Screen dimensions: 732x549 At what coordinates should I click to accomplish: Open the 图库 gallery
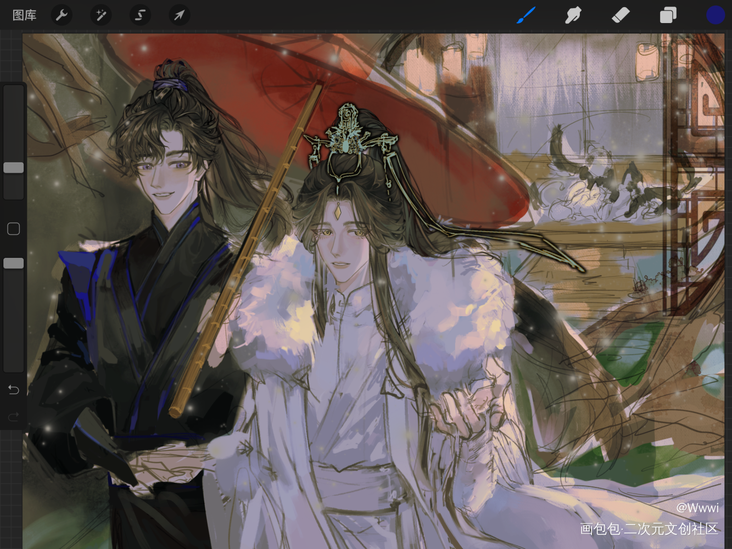click(24, 15)
